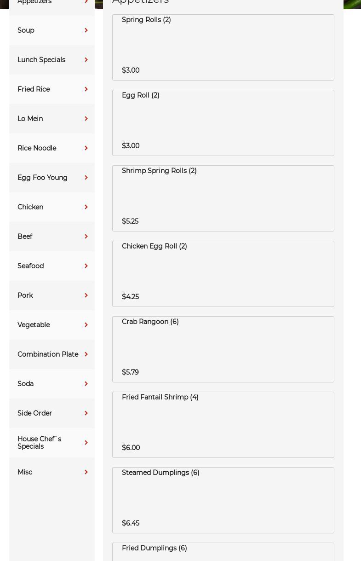Screen dimensions: 361x561
Task: Select the Pork category label
Action: 25,295
